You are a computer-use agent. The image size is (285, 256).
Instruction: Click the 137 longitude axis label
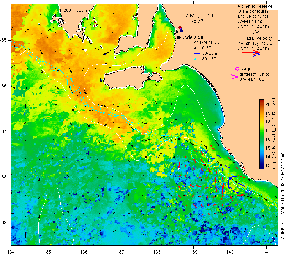(120, 252)
